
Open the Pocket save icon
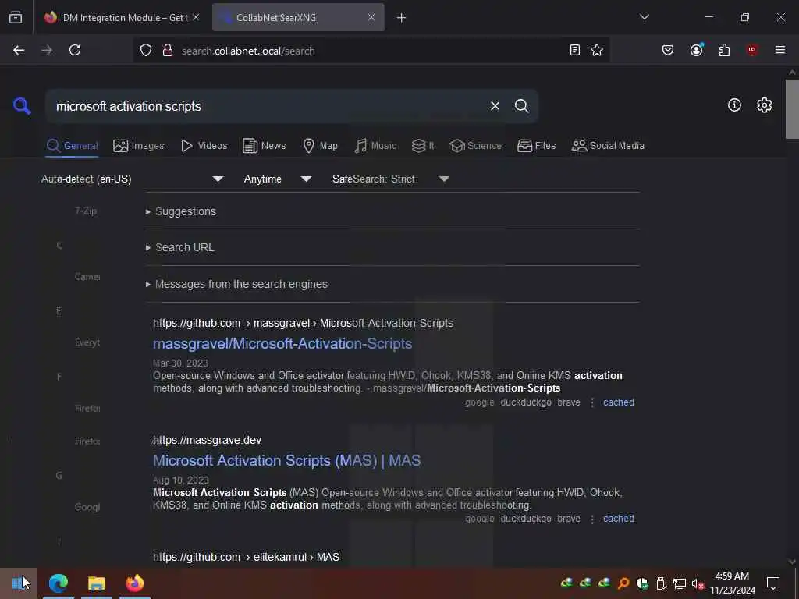pos(668,50)
